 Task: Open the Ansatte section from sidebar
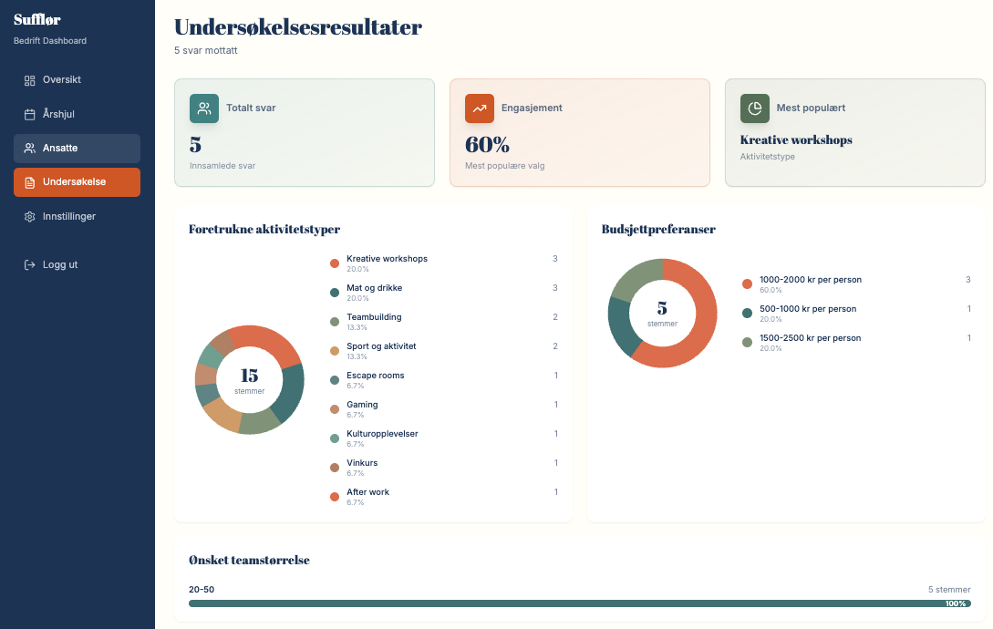tap(77, 148)
